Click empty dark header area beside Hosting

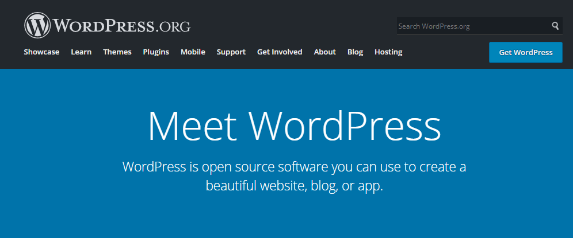(443, 52)
